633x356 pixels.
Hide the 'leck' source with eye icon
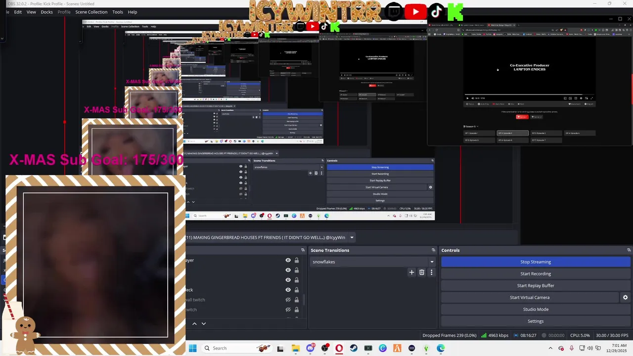pos(288,290)
